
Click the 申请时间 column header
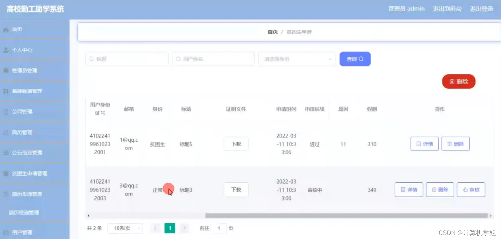point(286,109)
